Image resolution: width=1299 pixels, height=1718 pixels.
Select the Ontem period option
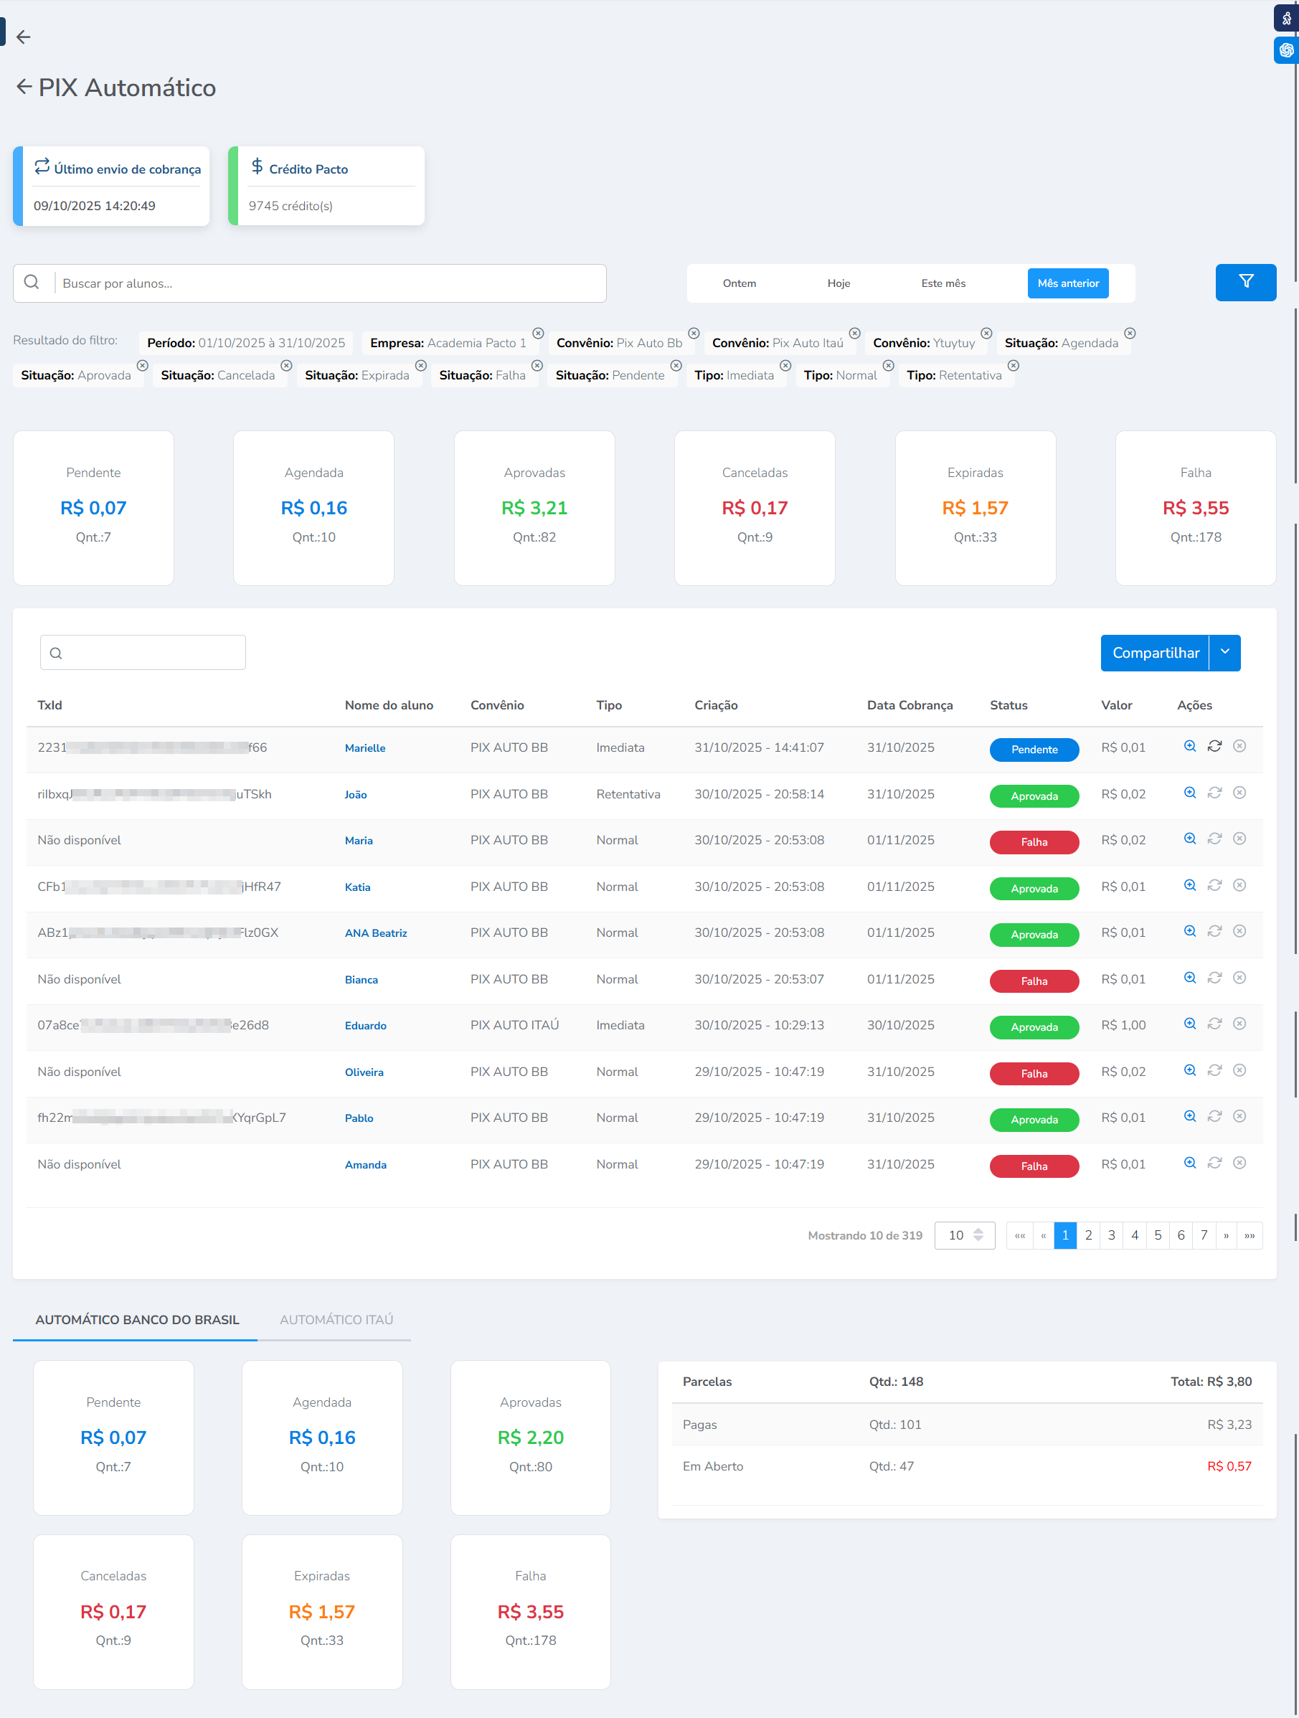click(738, 283)
